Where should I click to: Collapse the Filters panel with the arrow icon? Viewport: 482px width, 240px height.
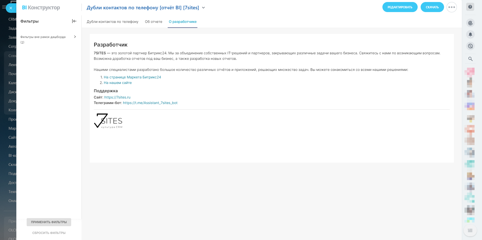74,21
